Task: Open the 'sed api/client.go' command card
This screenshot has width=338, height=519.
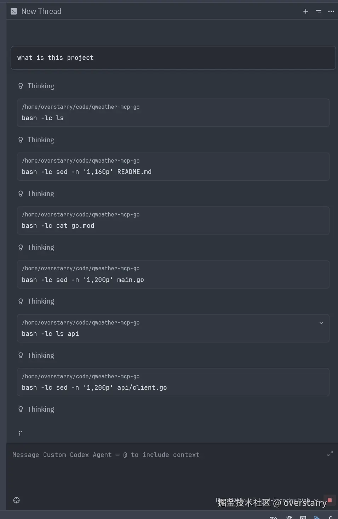Action: 173,382
